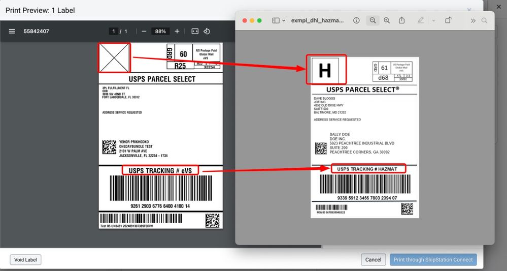Click the Void Label button
Screen dimensions: 507x271
tap(25, 260)
